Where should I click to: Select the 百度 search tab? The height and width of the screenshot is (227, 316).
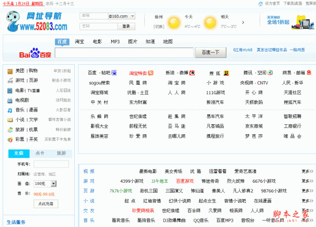pos(62,42)
